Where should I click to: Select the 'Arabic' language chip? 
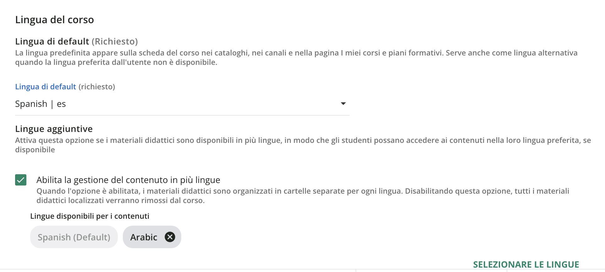[x=144, y=237]
